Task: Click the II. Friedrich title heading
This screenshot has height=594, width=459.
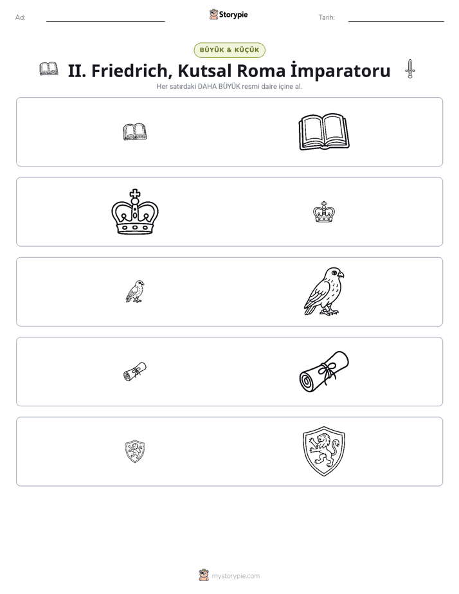Action: pyautogui.click(x=229, y=71)
